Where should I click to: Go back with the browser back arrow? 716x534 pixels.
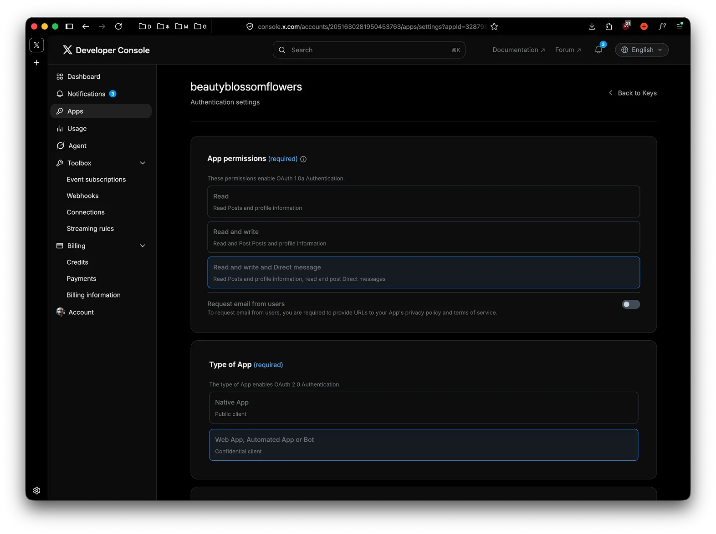[86, 26]
